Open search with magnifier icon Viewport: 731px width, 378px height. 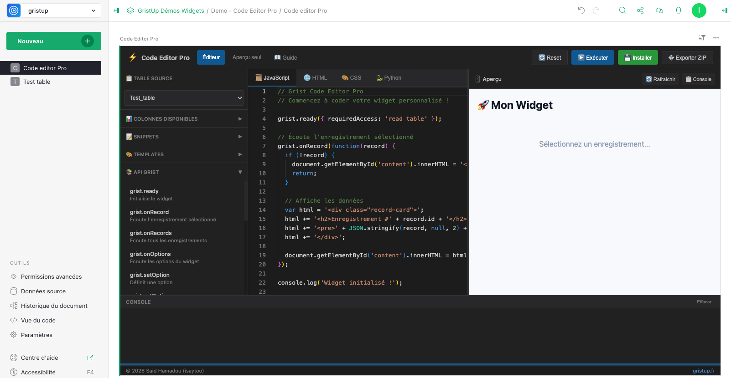[x=622, y=10]
